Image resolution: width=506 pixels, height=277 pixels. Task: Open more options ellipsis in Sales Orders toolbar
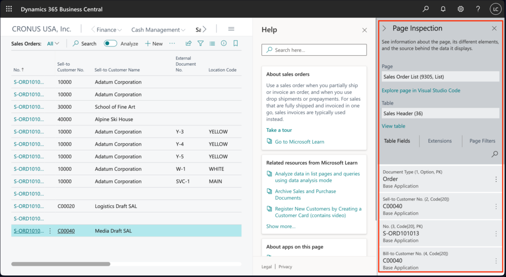pos(172,43)
